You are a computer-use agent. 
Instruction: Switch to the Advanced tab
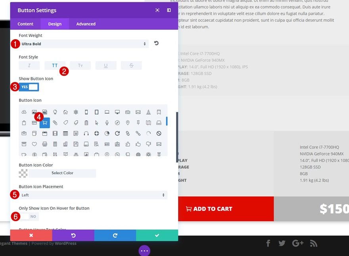tap(86, 24)
